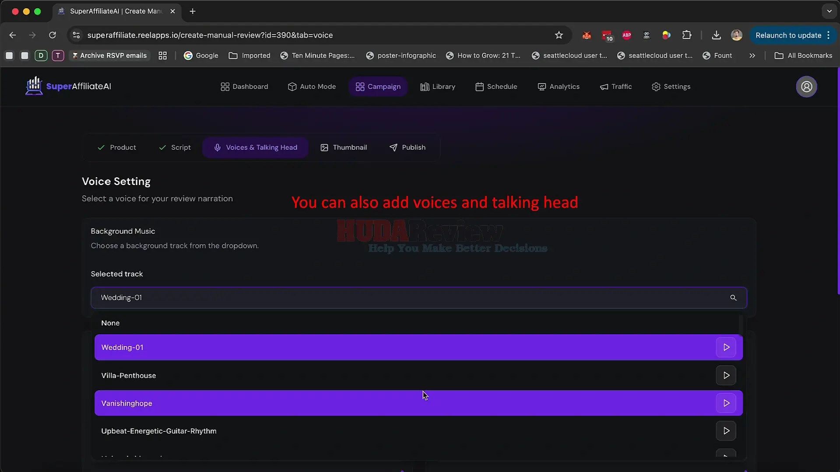Click the page vertical scrollbar

[x=838, y=181]
